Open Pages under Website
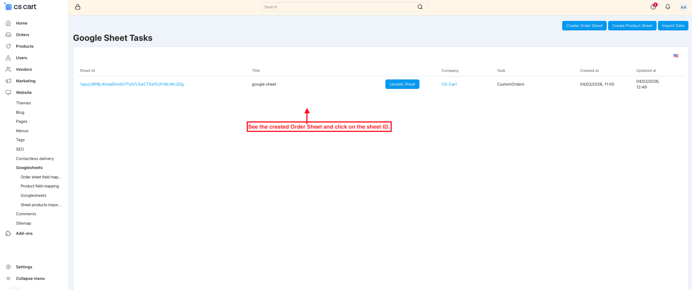 [x=22, y=121]
